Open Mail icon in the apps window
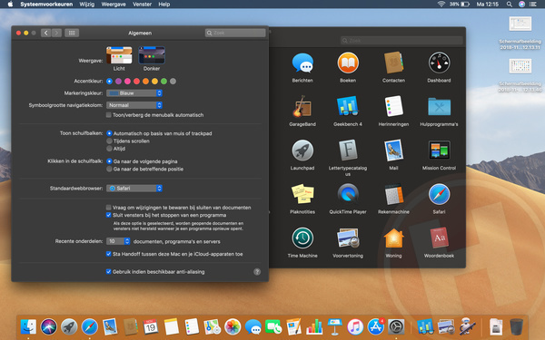545x340 pixels. (x=393, y=151)
